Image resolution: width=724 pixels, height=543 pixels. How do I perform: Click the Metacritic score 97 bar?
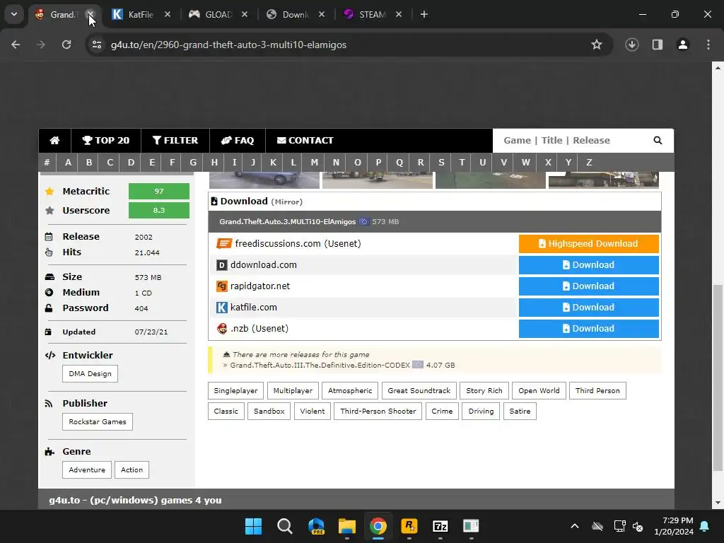[x=159, y=191]
